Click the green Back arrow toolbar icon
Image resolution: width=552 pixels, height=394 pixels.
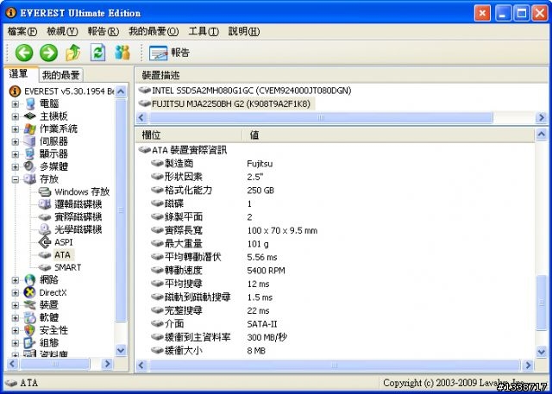click(x=24, y=53)
